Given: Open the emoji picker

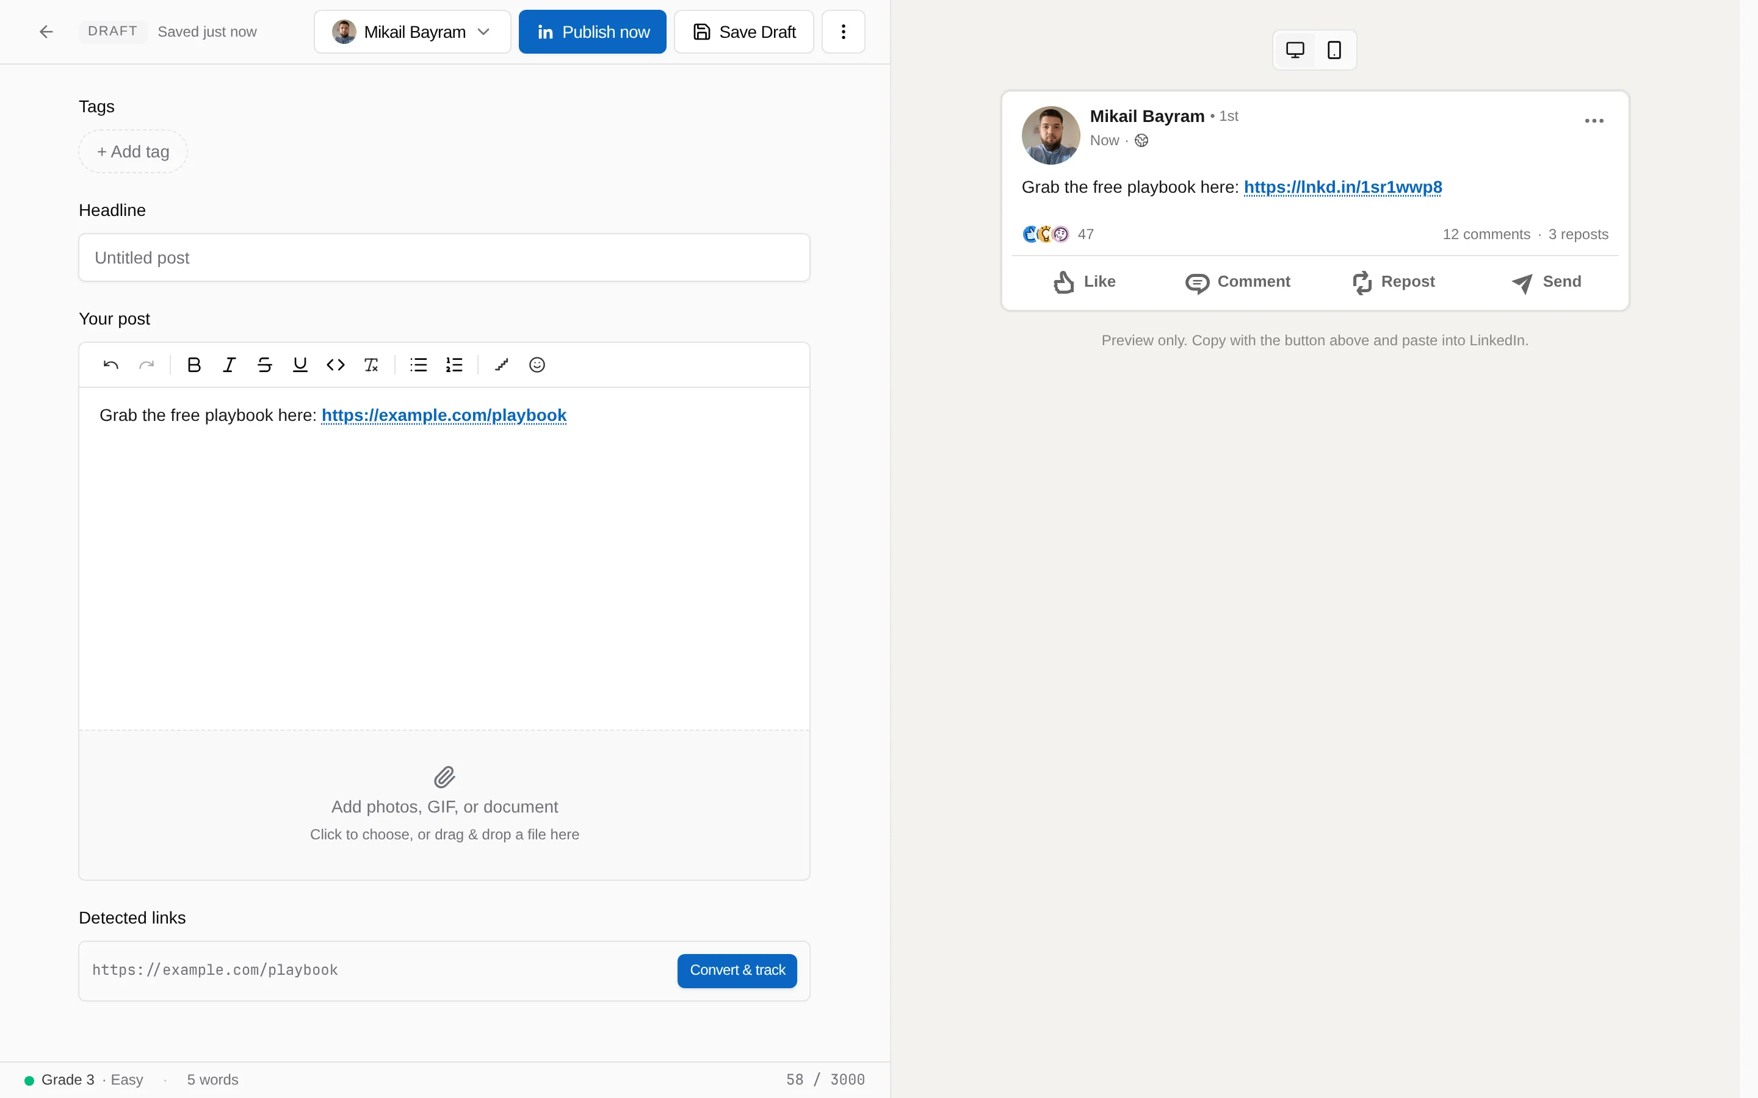Looking at the screenshot, I should (537, 365).
